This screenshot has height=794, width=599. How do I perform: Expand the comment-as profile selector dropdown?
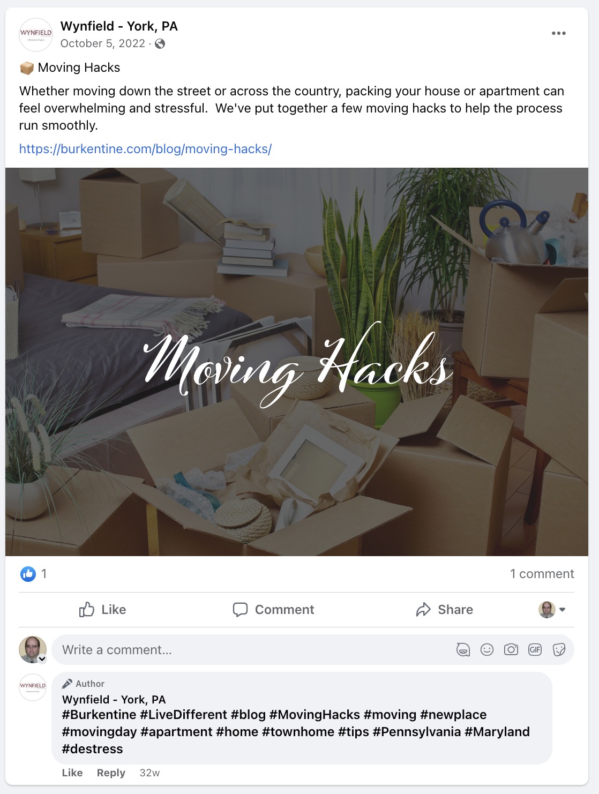(552, 610)
